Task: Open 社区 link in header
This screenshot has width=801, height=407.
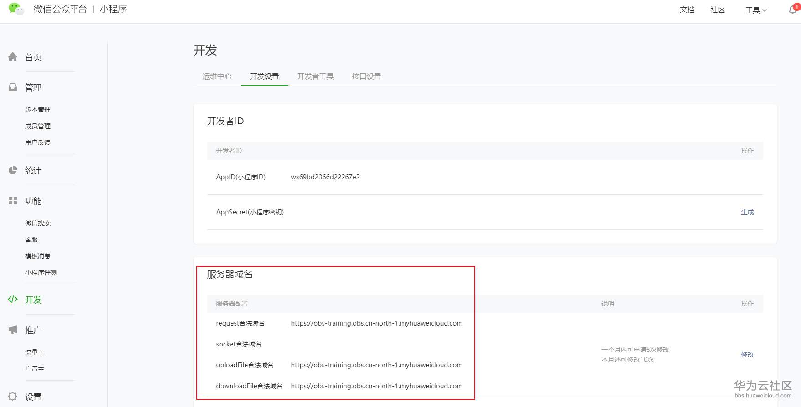Action: point(718,10)
